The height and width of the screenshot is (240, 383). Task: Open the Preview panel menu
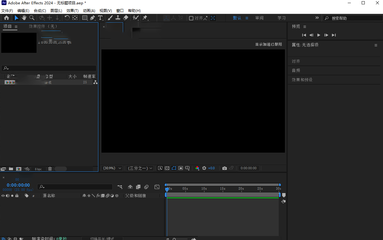pos(305,27)
